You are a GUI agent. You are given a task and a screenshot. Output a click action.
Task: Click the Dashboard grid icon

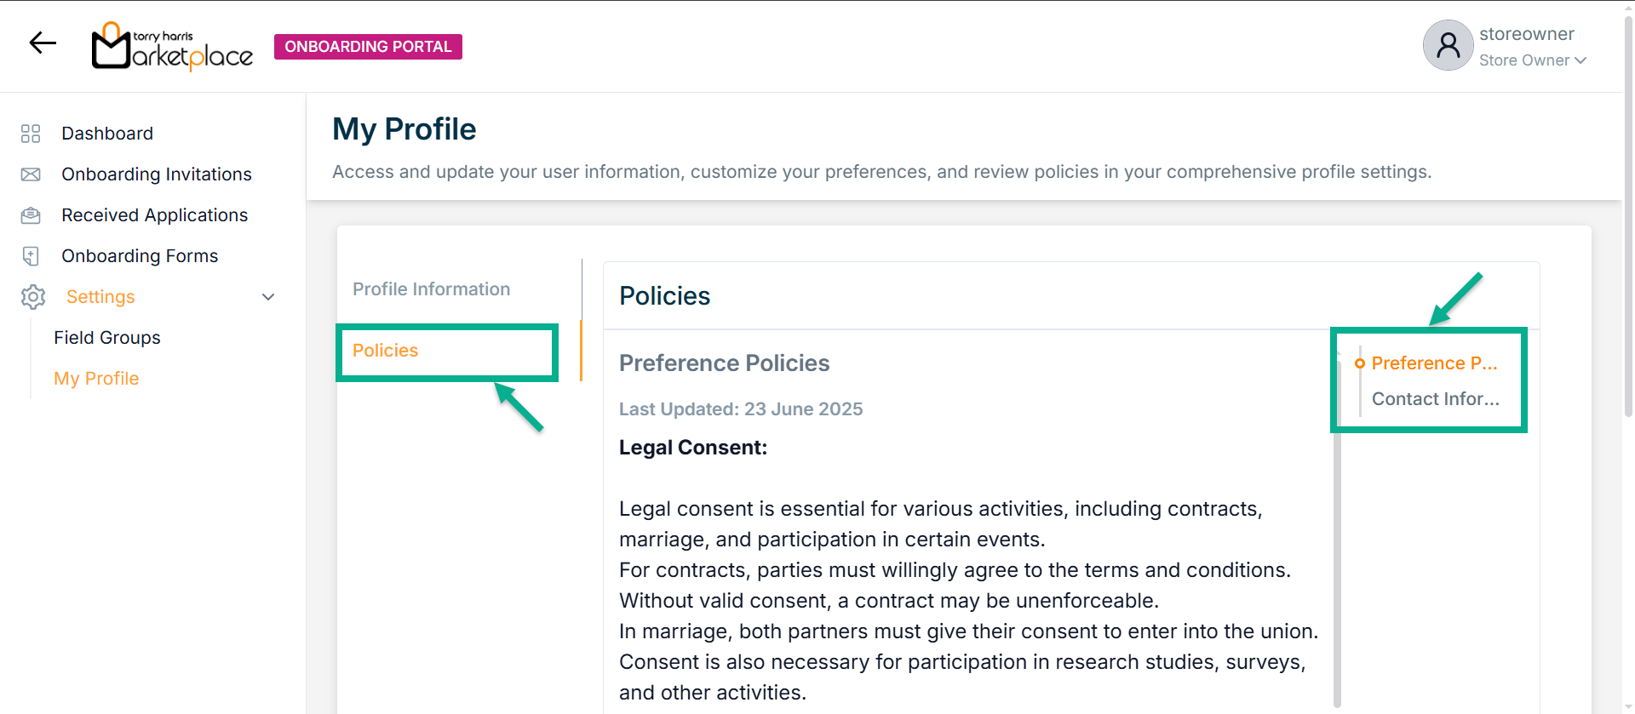click(31, 134)
